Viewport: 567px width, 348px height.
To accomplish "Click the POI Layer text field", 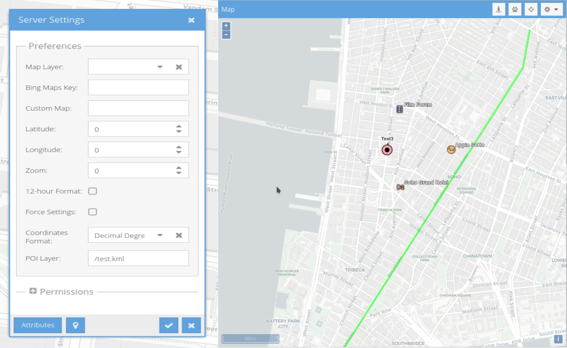I will coord(138,258).
